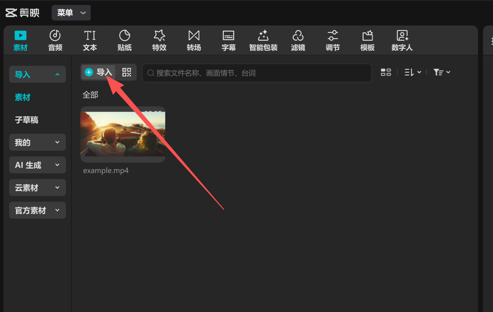Open the Adjustment (调节) panel
This screenshot has width=493, height=312.
(x=332, y=40)
